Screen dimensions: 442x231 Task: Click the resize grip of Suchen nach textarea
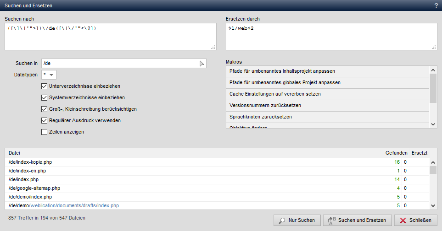[213, 47]
